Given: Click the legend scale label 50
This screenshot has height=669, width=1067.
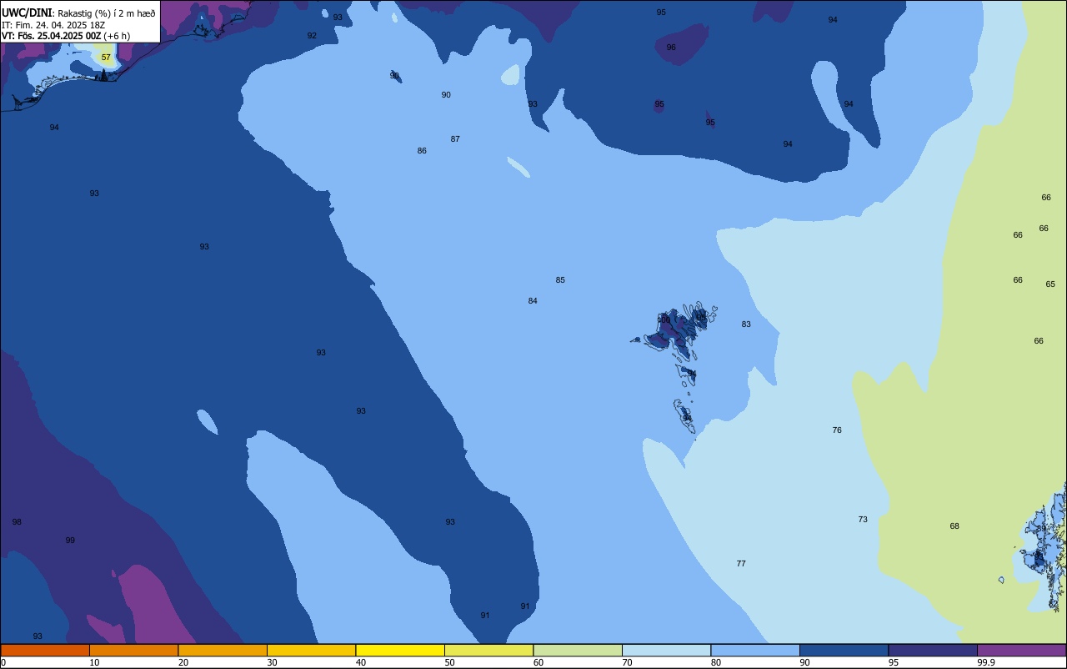Looking at the screenshot, I should [x=449, y=662].
